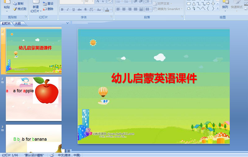Select slide 1 thumbnail
The height and width of the screenshot is (157, 248).
pyautogui.click(x=34, y=51)
